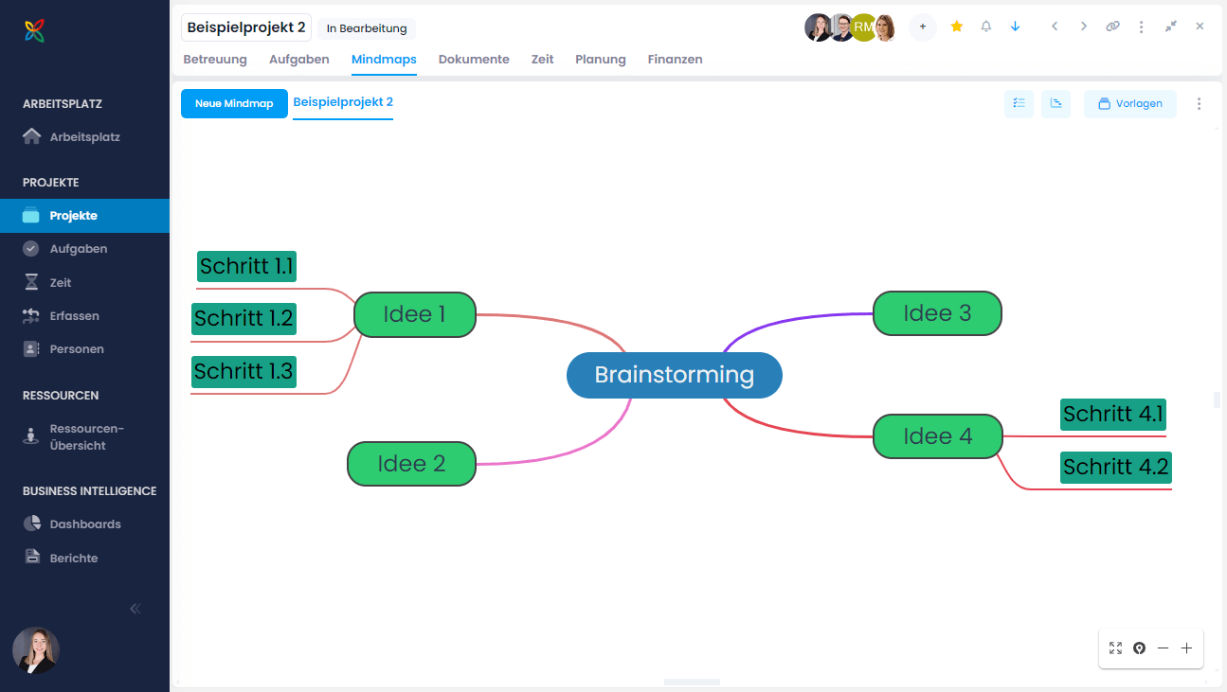Viewport: 1227px width, 692px height.
Task: Switch to the Aufgaben tab
Action: point(299,60)
